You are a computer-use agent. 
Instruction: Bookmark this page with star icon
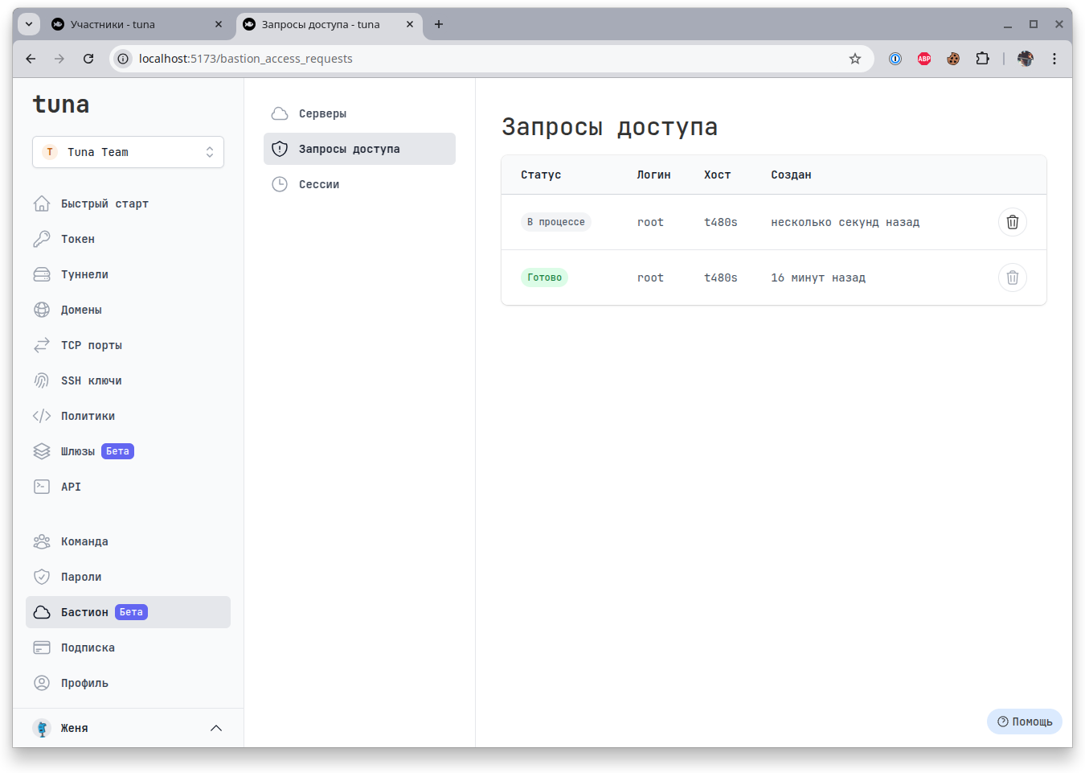pyautogui.click(x=855, y=59)
